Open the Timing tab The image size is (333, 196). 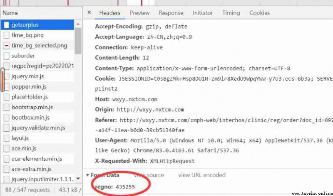pyautogui.click(x=231, y=13)
